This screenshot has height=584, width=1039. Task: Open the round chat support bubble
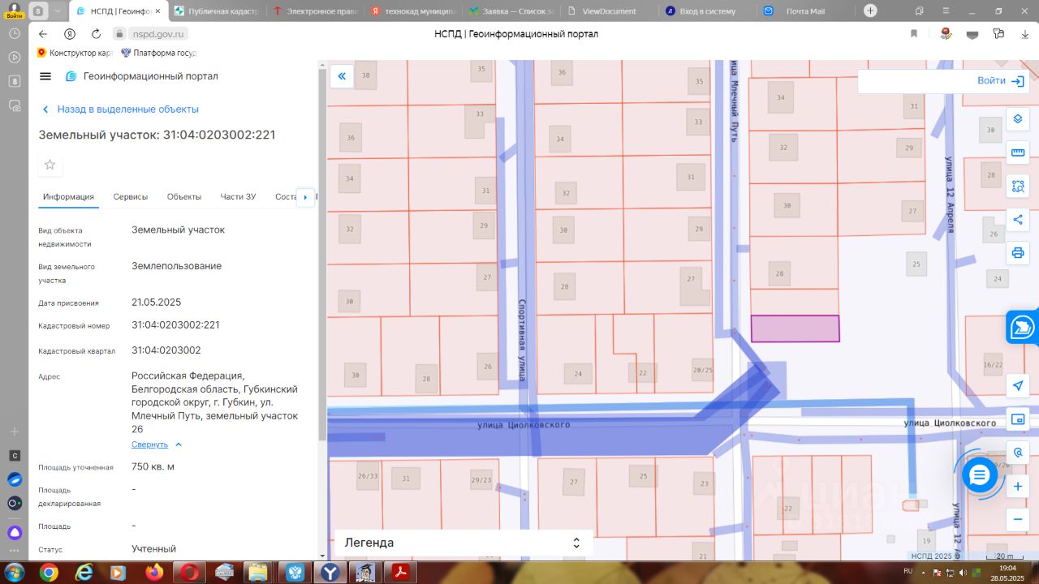[x=980, y=475]
